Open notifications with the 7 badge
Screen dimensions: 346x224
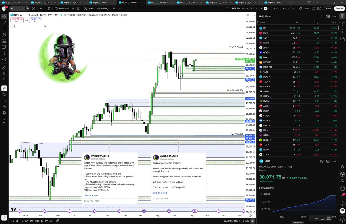342,196
